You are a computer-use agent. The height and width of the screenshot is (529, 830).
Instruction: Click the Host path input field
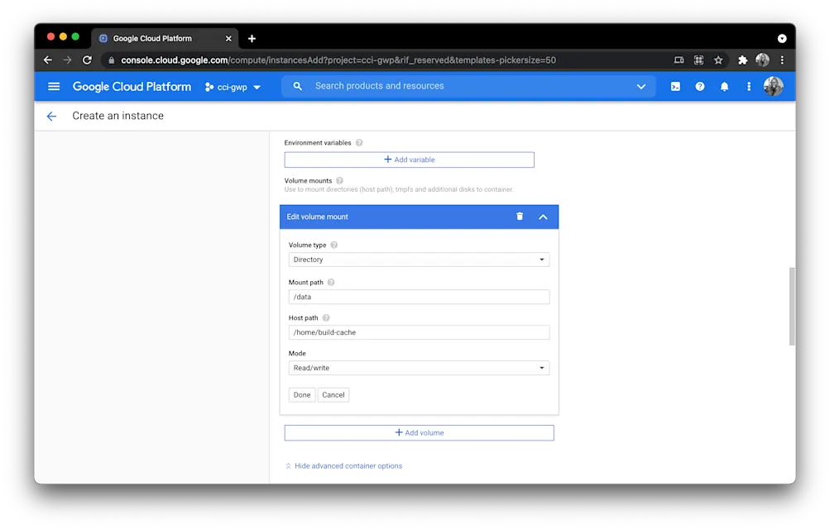pyautogui.click(x=418, y=331)
